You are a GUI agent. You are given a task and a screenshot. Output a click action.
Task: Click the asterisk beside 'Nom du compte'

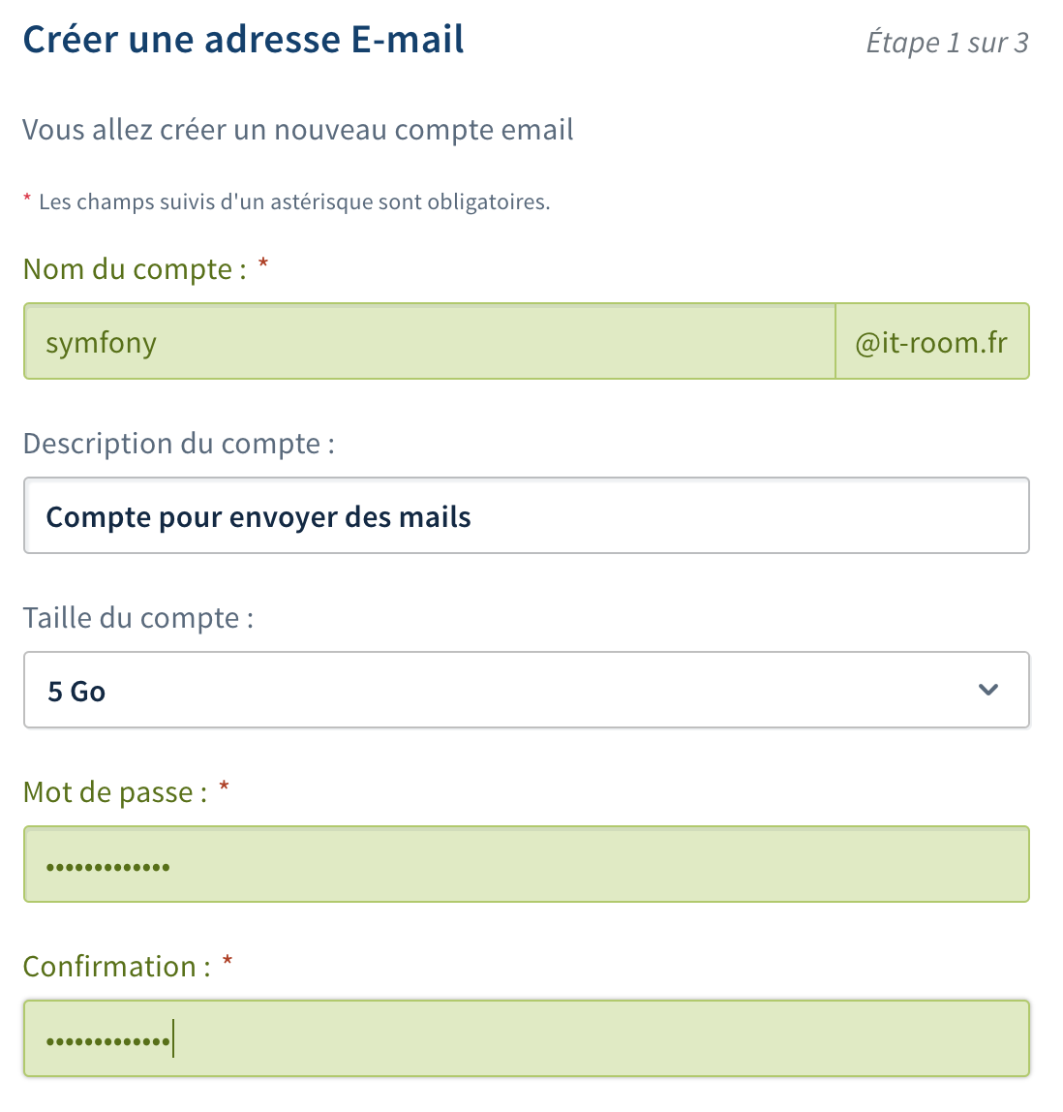click(x=262, y=263)
